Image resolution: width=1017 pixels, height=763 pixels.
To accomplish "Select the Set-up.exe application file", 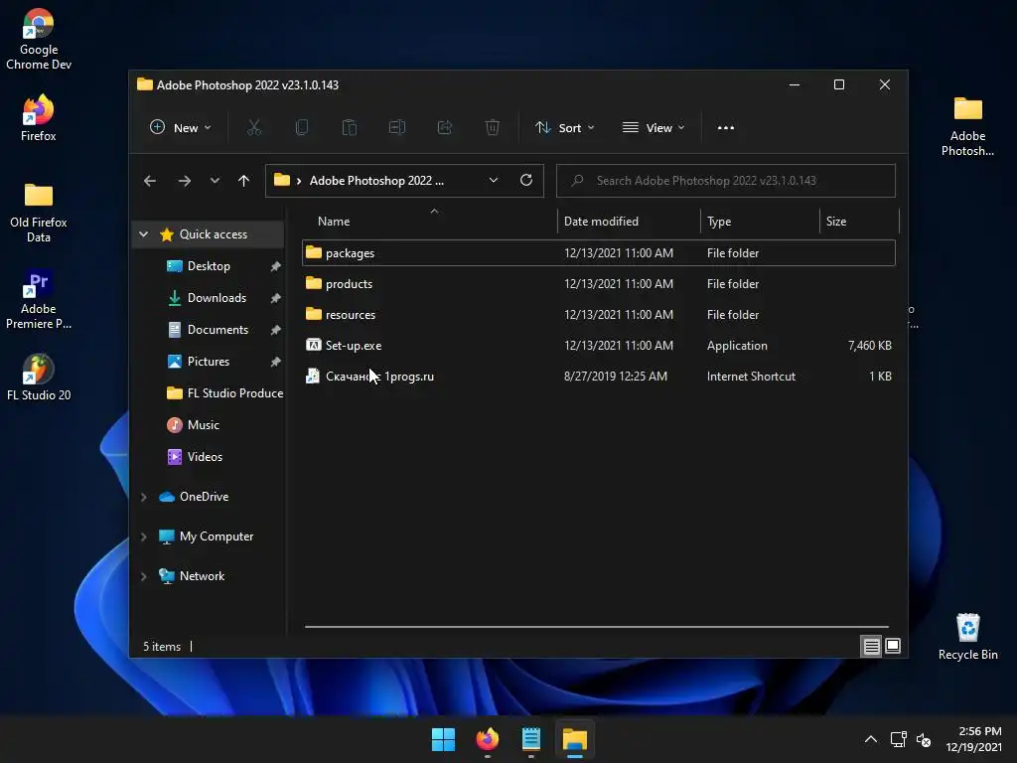I will pyautogui.click(x=599, y=345).
